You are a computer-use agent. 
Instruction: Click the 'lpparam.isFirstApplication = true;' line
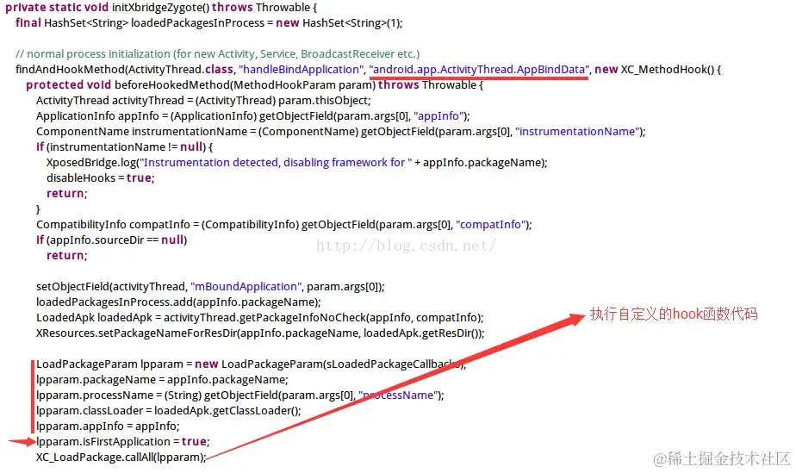click(x=123, y=441)
